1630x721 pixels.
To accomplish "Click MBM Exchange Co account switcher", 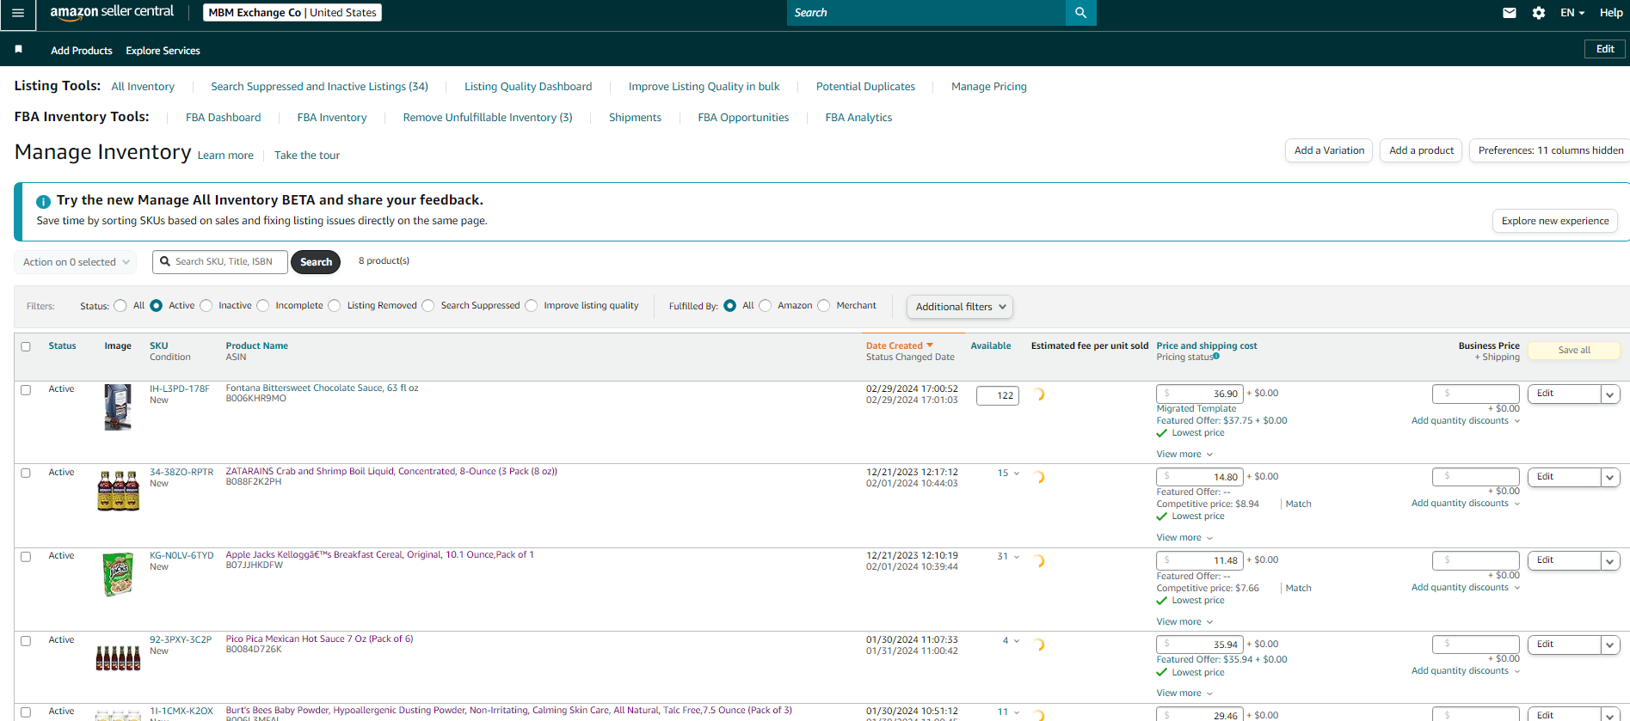I will click(x=292, y=13).
